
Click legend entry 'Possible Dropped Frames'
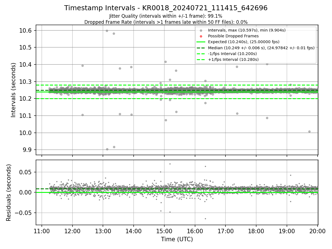(233, 36)
